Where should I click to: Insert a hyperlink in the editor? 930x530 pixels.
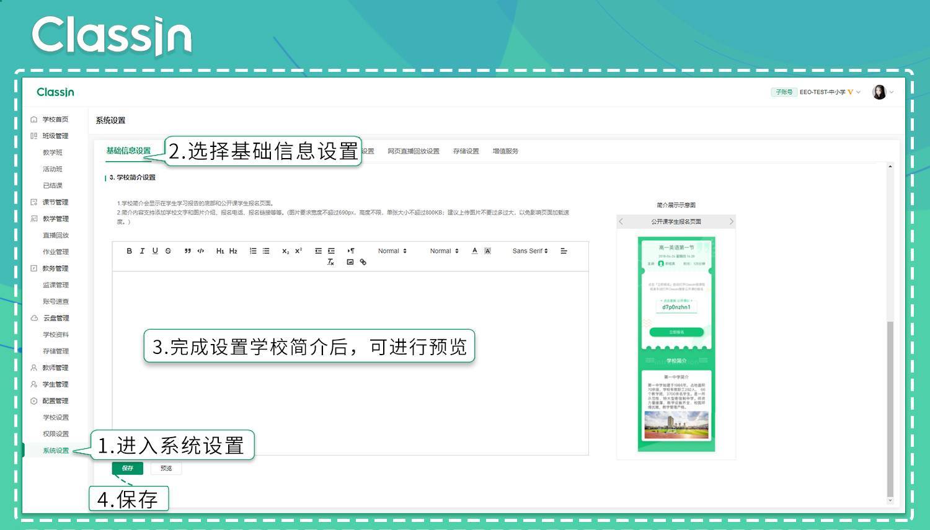pos(363,262)
